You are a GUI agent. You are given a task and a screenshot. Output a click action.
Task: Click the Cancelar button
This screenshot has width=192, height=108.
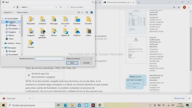(86, 63)
